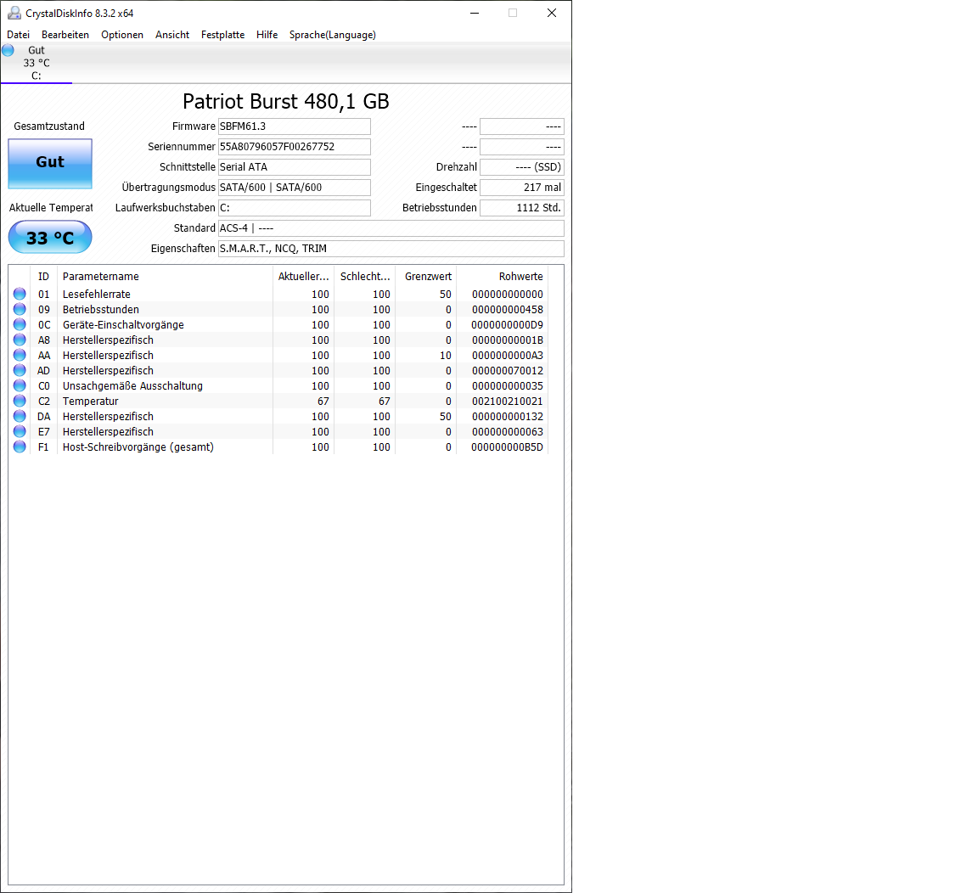Click the Firmware field SBFM61.3
978x893 pixels.
[295, 126]
